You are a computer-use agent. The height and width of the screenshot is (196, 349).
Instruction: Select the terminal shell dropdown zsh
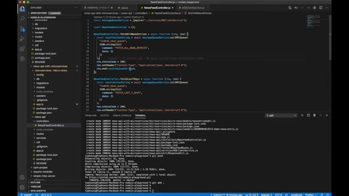(281, 115)
